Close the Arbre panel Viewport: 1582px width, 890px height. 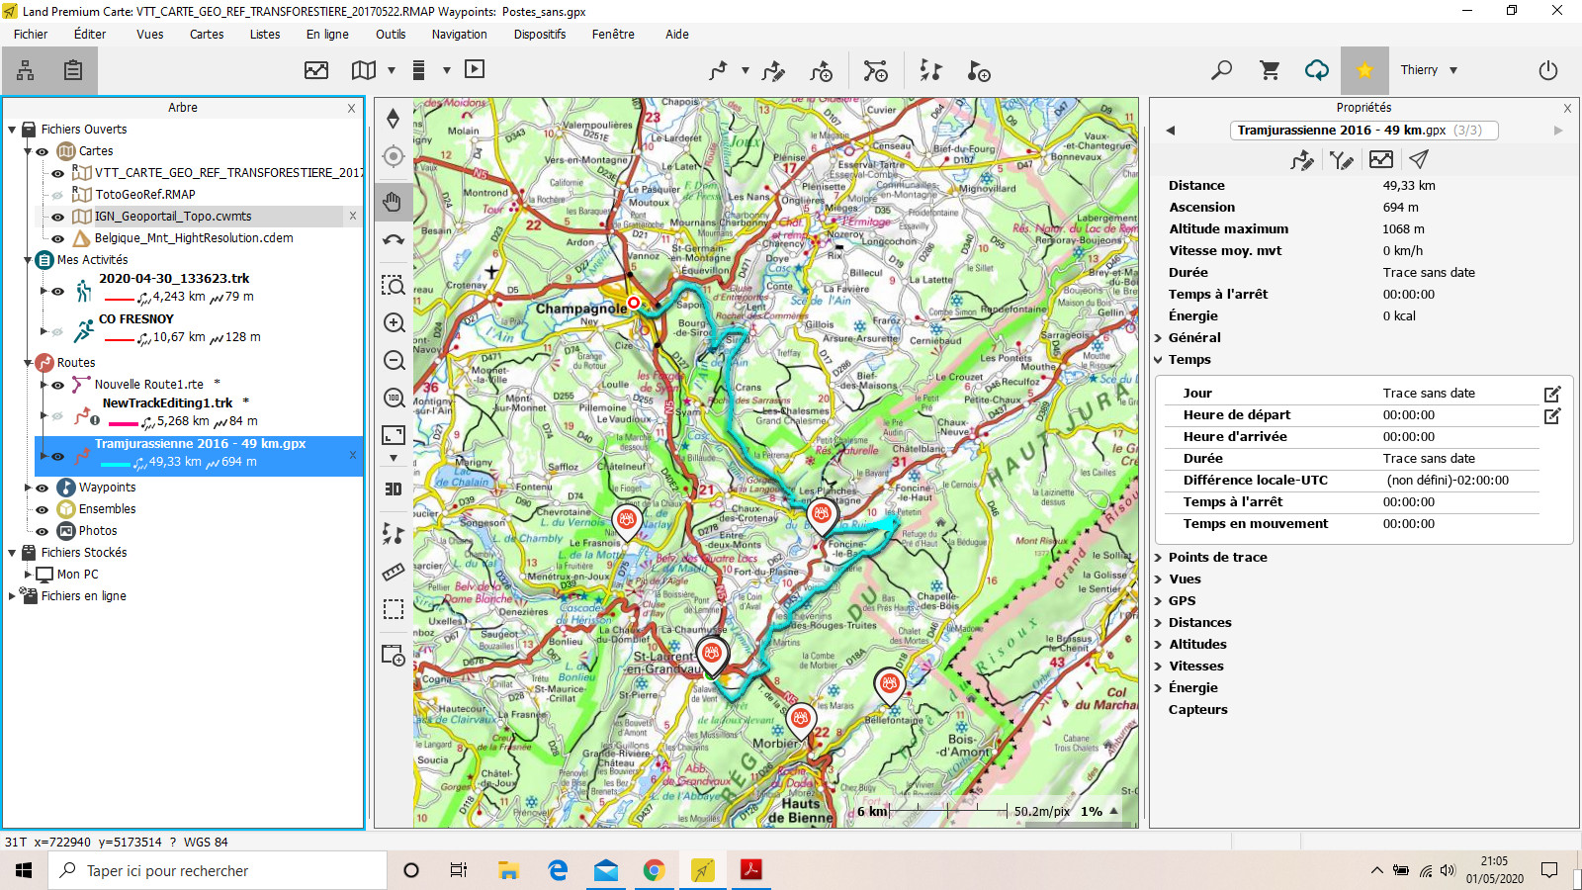pos(351,108)
